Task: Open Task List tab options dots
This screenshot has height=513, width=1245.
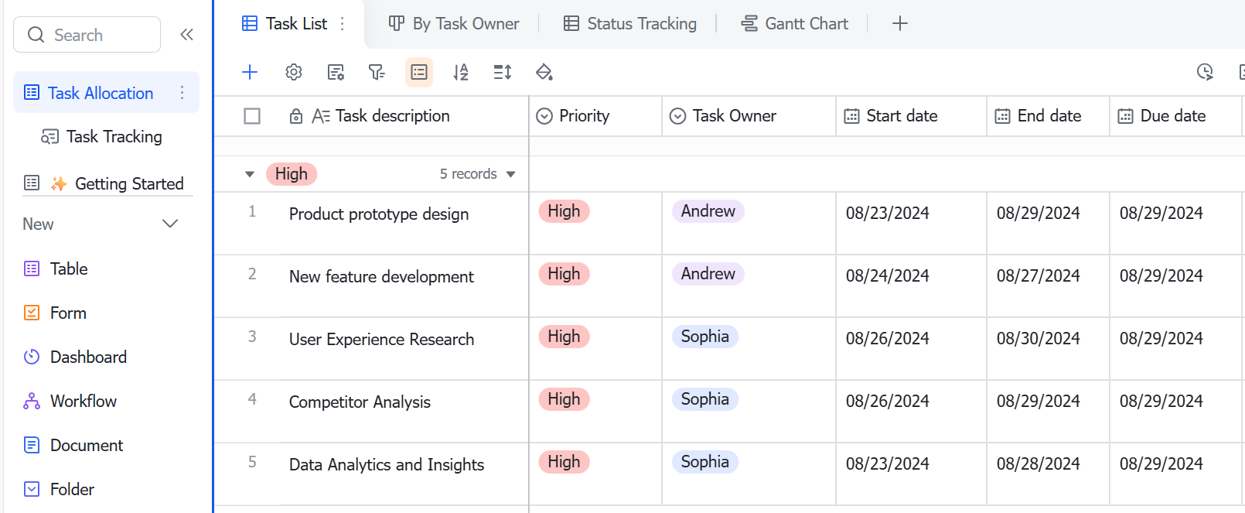Action: [x=343, y=23]
